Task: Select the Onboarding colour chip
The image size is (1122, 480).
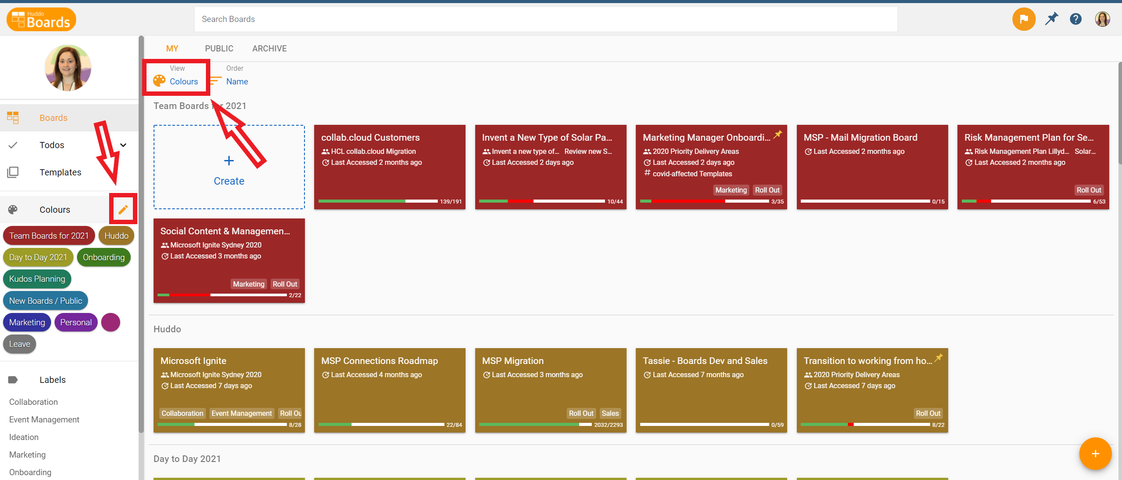Action: [x=103, y=257]
